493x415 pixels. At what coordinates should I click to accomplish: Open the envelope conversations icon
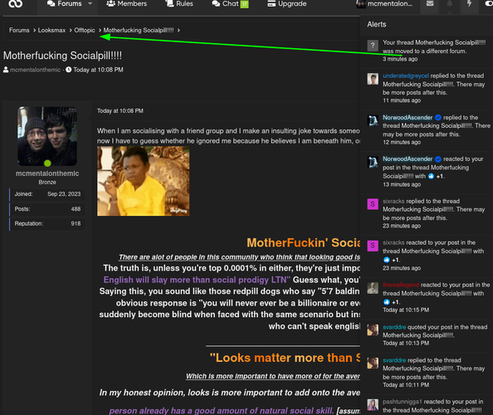click(430, 4)
